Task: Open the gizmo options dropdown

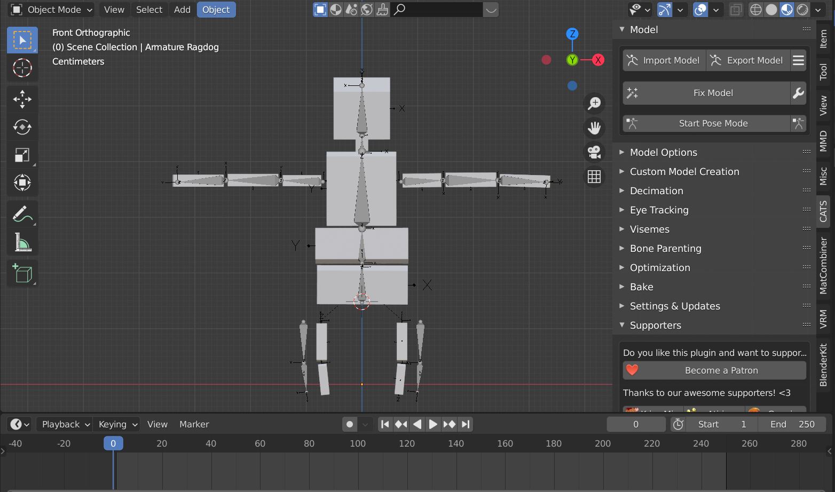Action: (680, 10)
